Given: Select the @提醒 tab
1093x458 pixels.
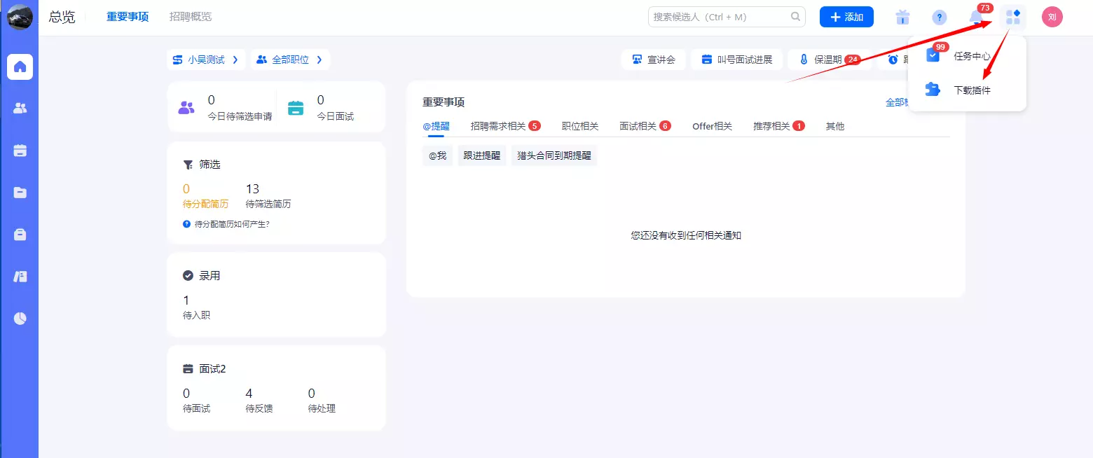Looking at the screenshot, I should pyautogui.click(x=436, y=127).
